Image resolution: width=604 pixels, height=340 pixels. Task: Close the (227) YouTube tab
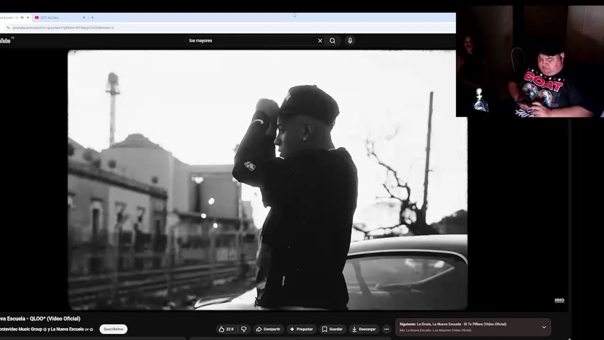tap(84, 17)
